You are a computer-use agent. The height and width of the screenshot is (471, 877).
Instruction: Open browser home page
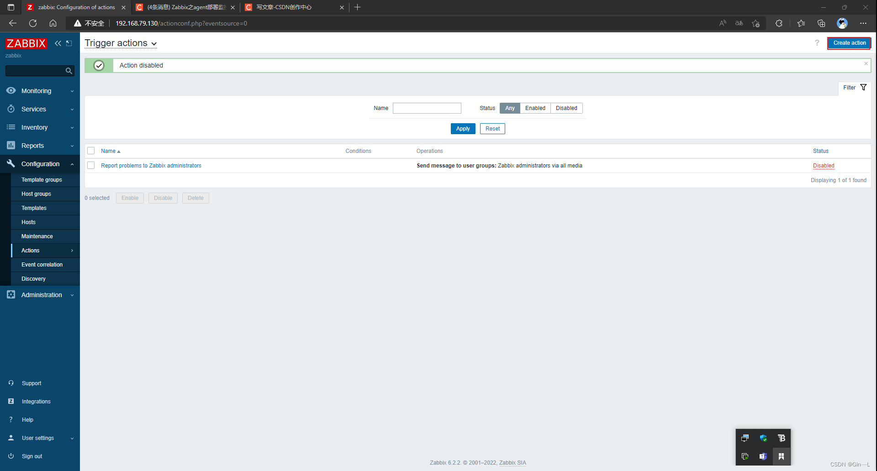coord(53,23)
